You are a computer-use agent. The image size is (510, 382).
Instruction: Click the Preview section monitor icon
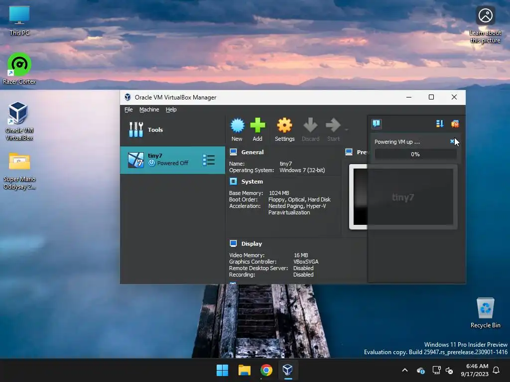349,152
